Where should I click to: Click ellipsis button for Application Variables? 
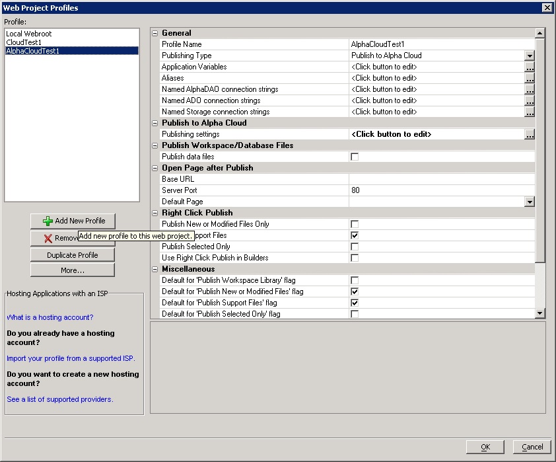pyautogui.click(x=530, y=67)
